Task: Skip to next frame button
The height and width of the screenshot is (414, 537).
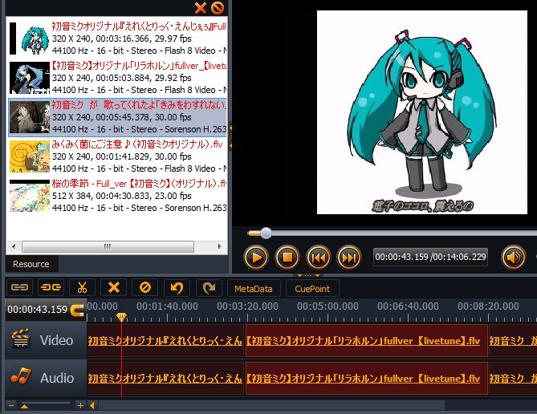Action: 348,258
